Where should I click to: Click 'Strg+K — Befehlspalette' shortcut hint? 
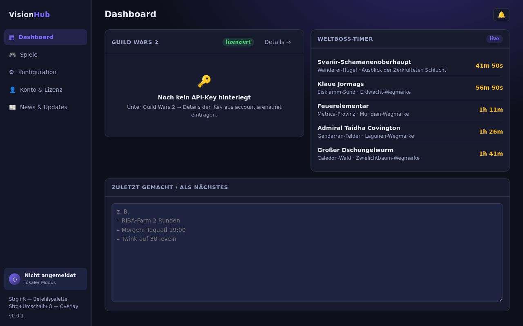pyautogui.click(x=38, y=299)
